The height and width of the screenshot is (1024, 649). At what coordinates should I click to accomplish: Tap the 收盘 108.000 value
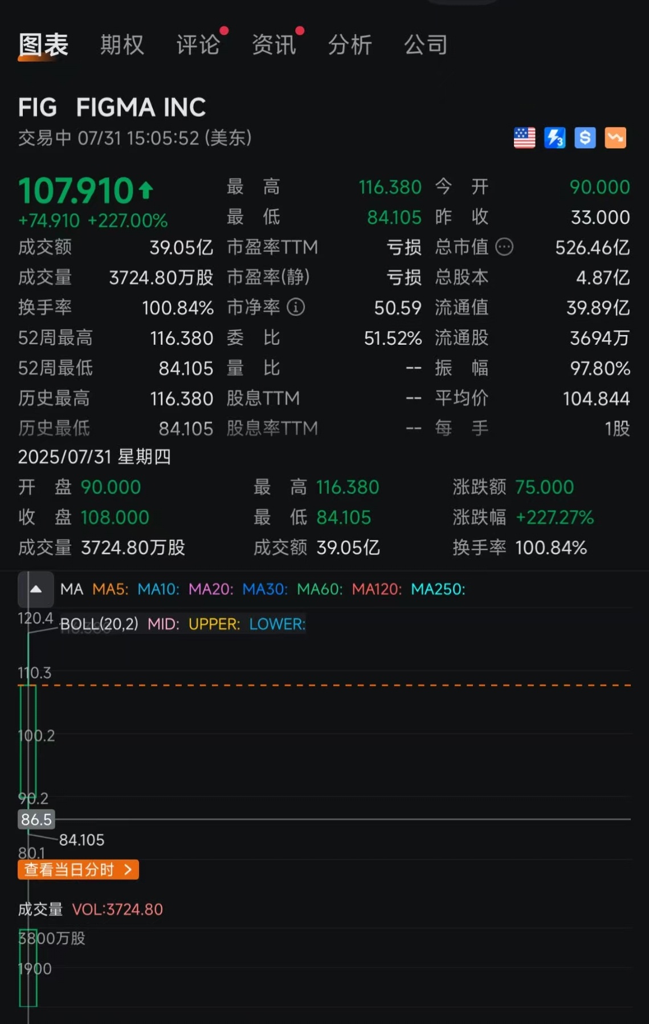click(x=115, y=517)
